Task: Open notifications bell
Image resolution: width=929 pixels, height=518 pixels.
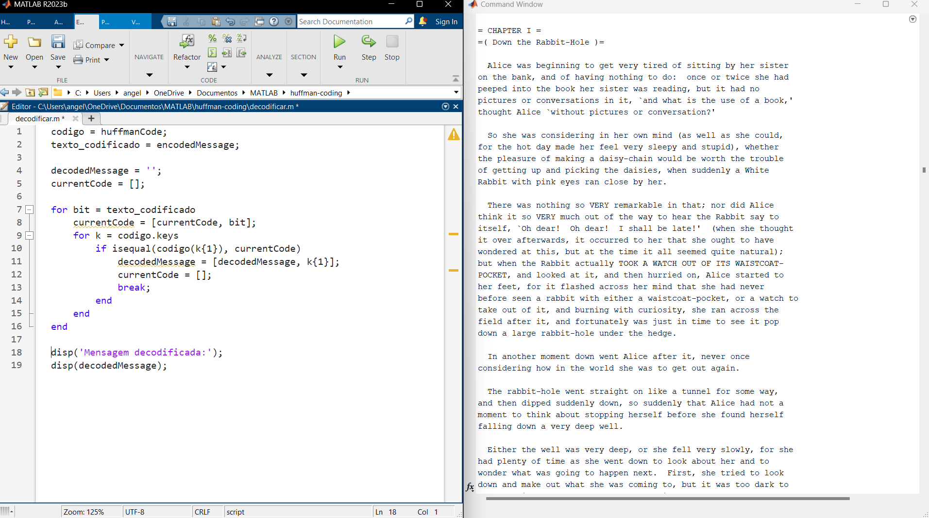Action: pos(423,21)
